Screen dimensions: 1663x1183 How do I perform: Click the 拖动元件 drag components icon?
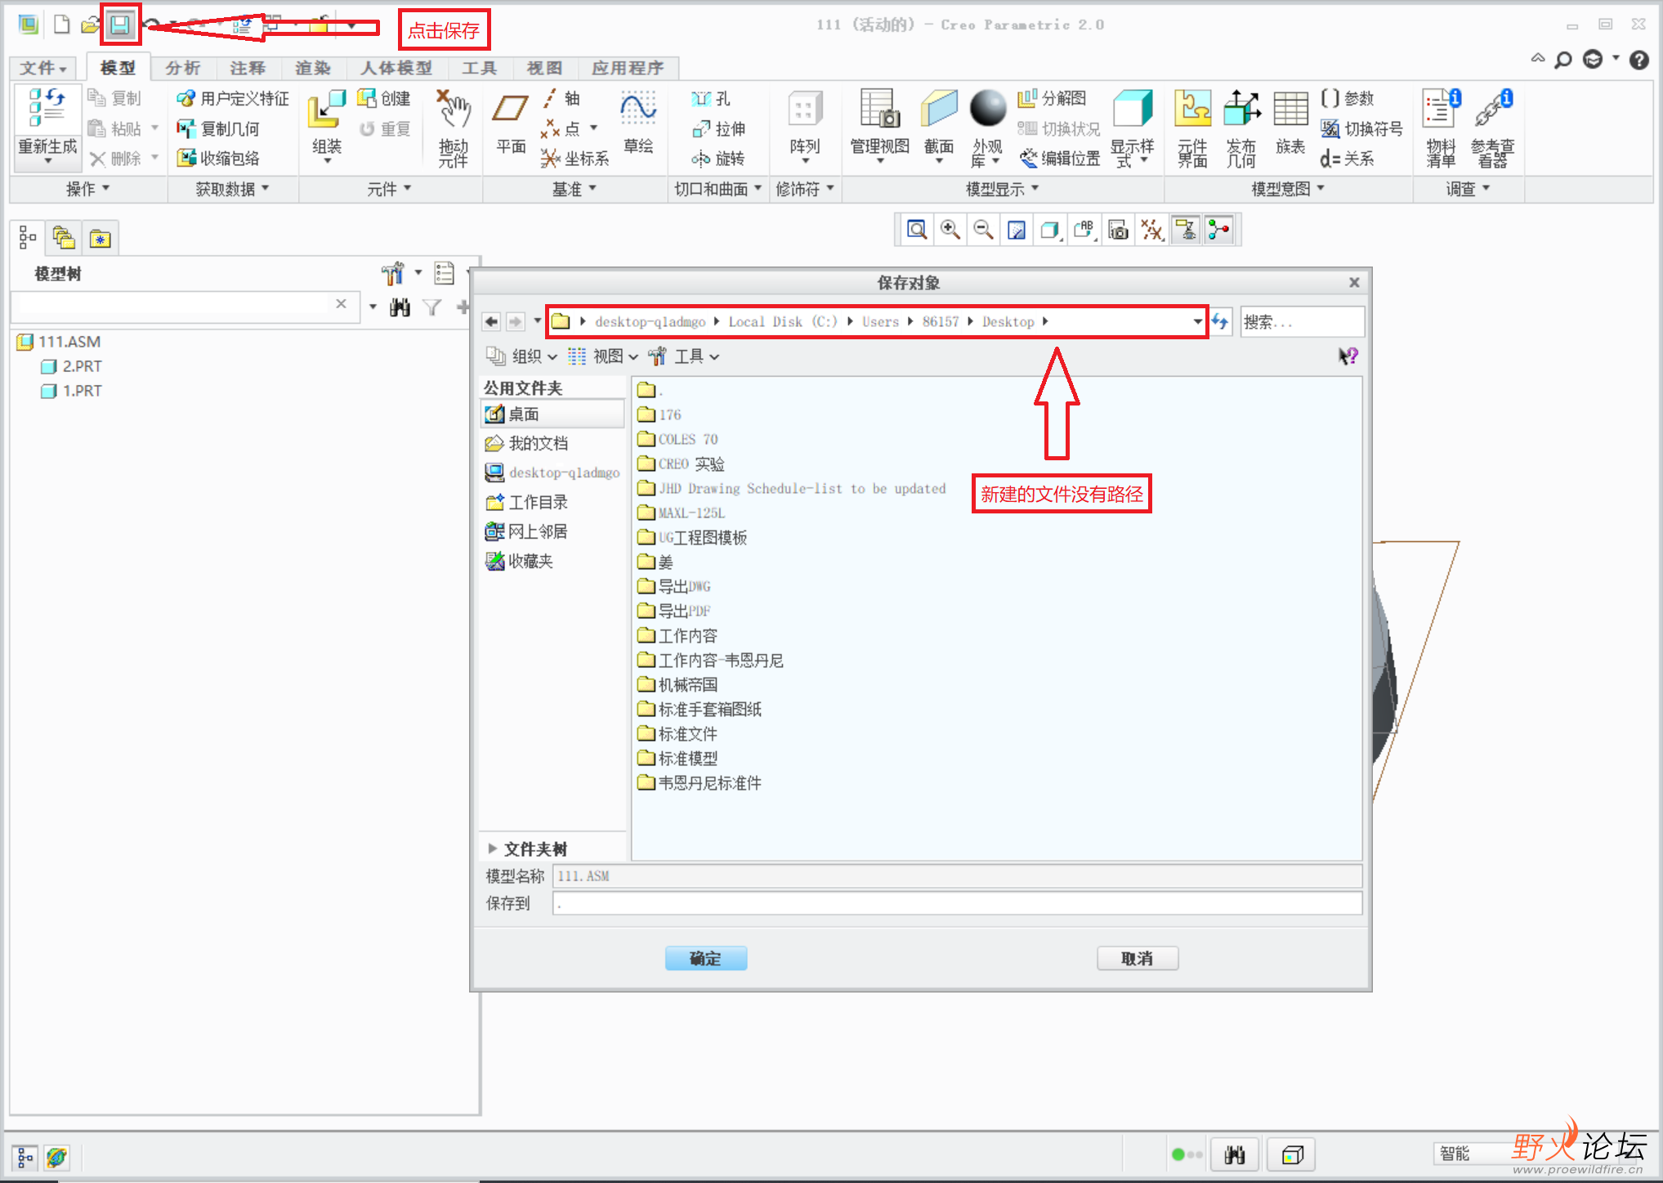tap(454, 109)
